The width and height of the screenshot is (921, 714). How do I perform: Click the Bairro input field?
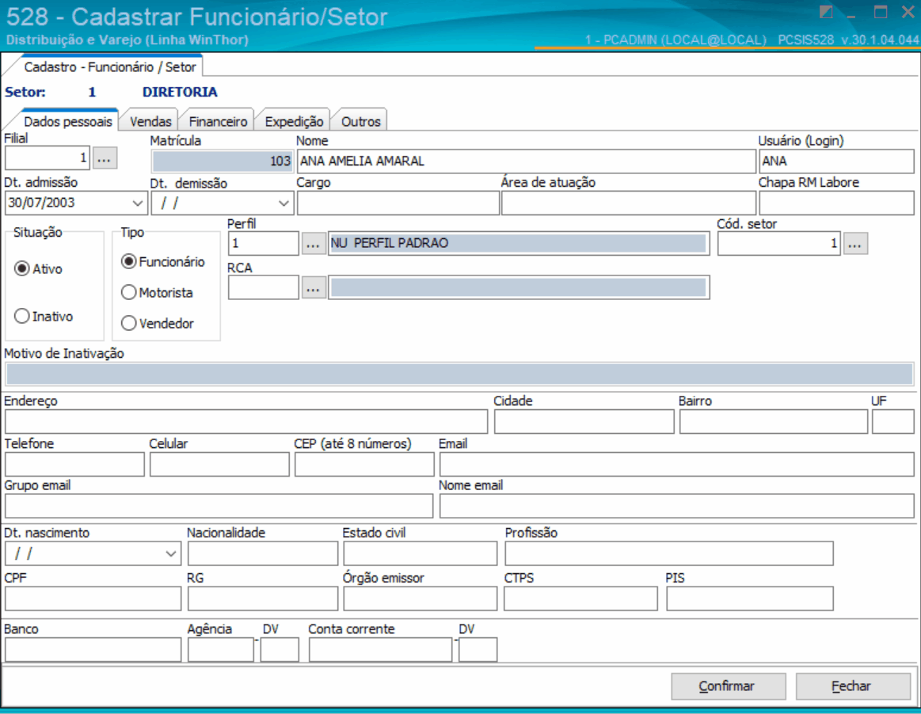[x=774, y=422]
